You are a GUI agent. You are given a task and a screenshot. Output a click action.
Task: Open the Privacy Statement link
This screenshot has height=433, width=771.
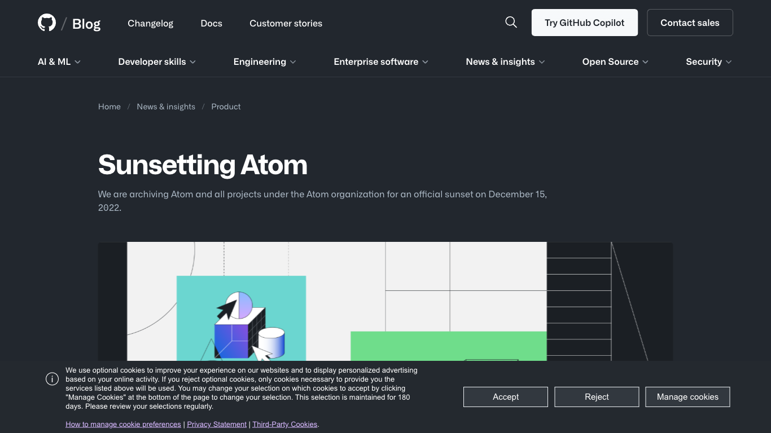(x=217, y=424)
